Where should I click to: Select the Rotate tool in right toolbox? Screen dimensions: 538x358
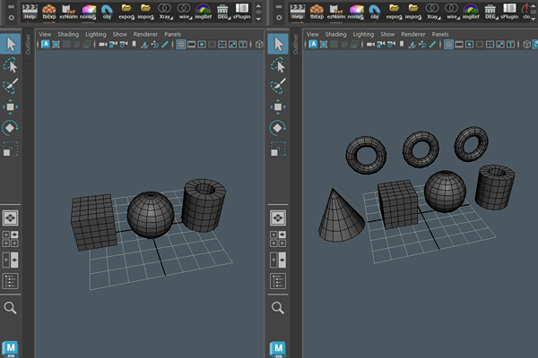coord(279,127)
